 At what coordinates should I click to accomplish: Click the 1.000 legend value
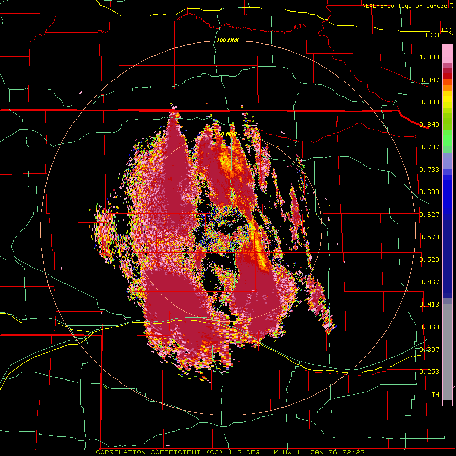429,57
